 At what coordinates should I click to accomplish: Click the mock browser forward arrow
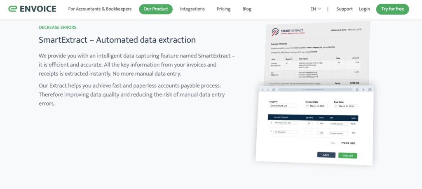click(x=268, y=90)
